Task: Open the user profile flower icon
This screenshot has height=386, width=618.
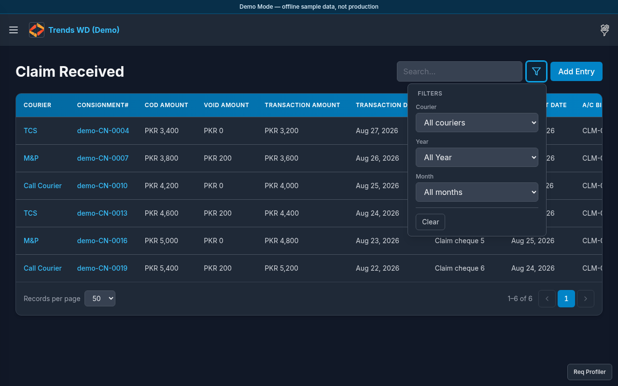Action: [x=604, y=30]
